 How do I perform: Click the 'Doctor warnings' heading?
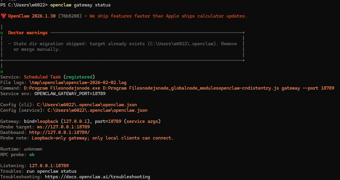[x=28, y=33]
